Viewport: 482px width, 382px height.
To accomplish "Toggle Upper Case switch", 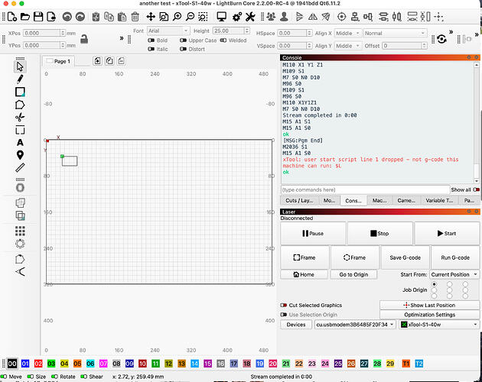I will (183, 40).
